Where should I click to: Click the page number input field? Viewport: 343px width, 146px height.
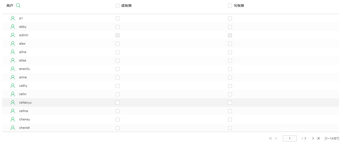[289, 138]
